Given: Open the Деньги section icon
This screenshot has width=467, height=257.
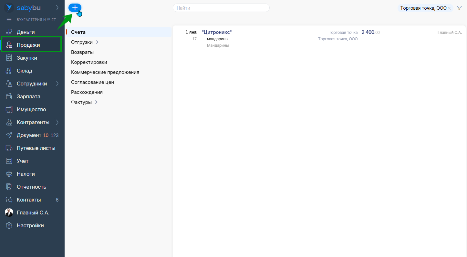Looking at the screenshot, I should [9, 32].
